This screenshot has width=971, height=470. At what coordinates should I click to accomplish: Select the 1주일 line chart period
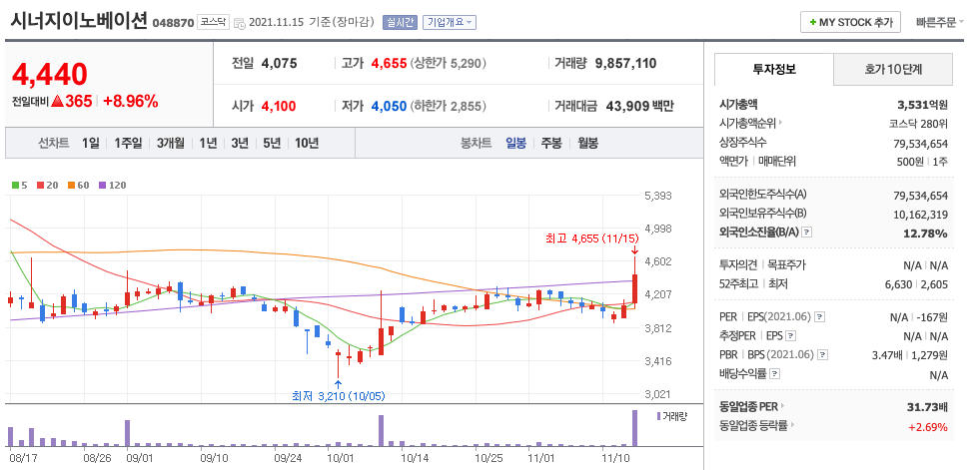pyautogui.click(x=128, y=144)
